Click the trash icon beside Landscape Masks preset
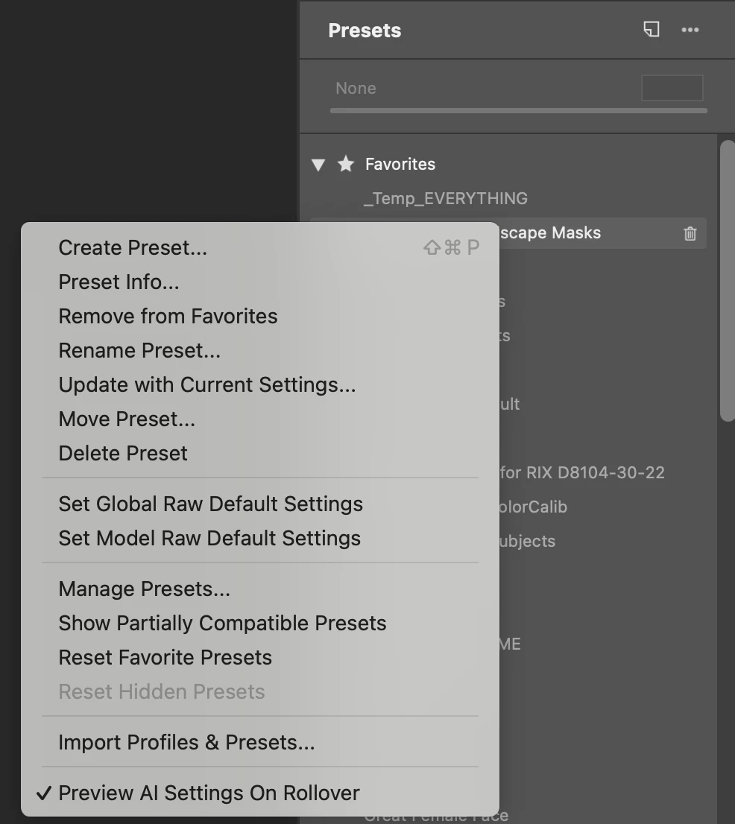Screen dimensions: 735x824 coord(690,233)
